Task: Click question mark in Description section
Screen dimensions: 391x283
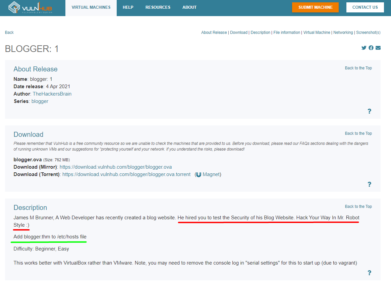Action: 369,273
